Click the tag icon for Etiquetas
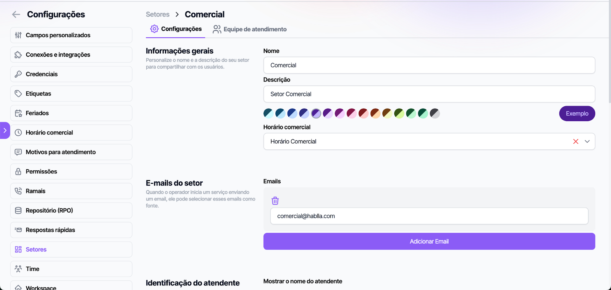 [x=18, y=94]
